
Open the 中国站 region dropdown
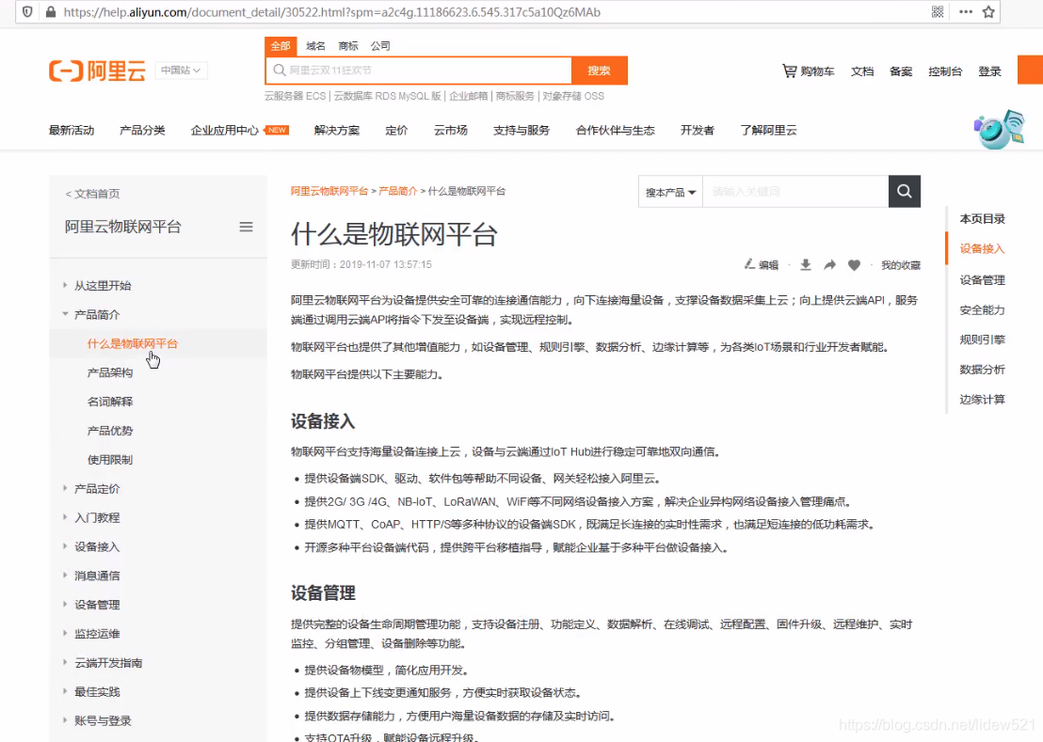coord(181,71)
